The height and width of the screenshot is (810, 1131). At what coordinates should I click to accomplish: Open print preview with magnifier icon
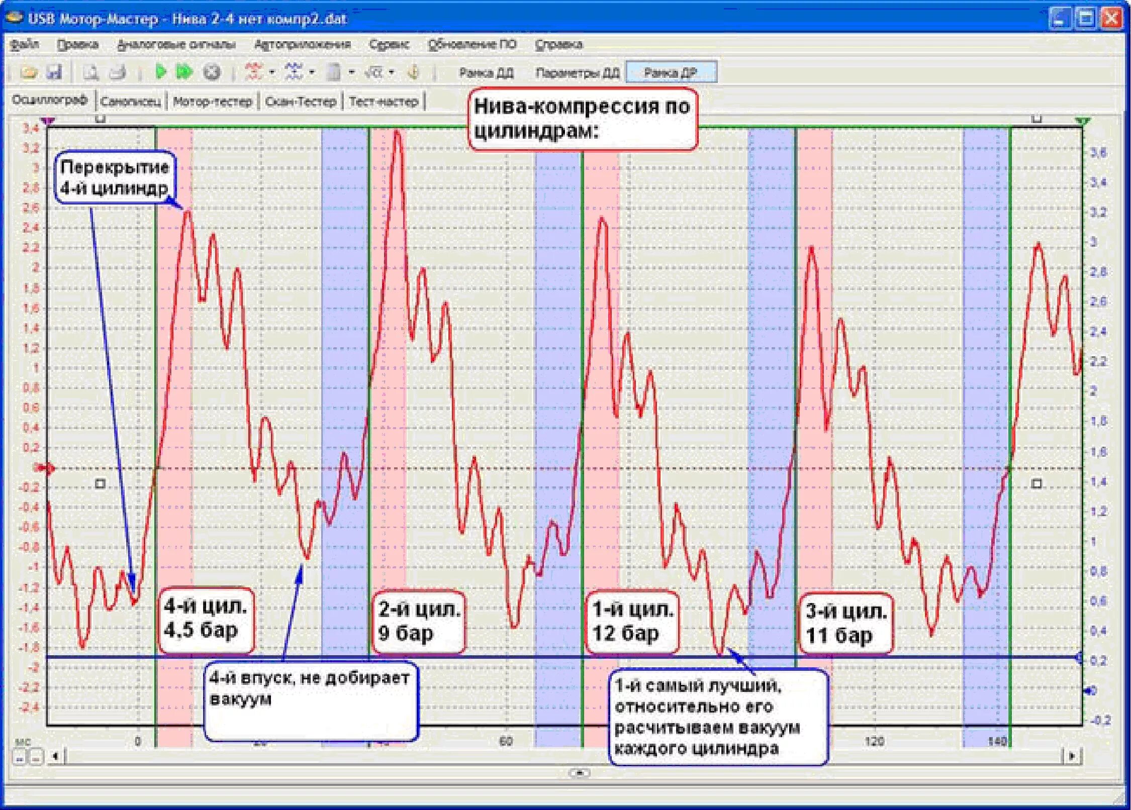point(90,72)
